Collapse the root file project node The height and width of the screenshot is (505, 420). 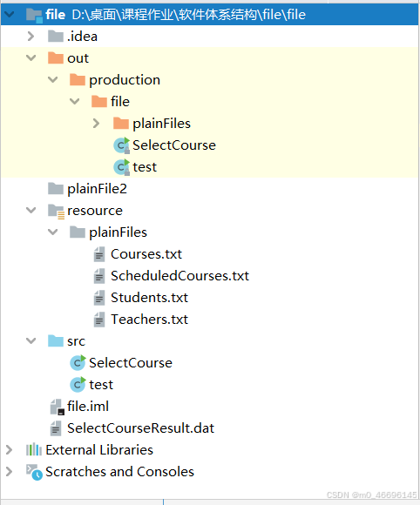[10, 15]
